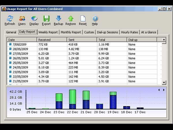Open the Users icon in toolbar
173x130 pixels.
pyautogui.click(x=22, y=19)
